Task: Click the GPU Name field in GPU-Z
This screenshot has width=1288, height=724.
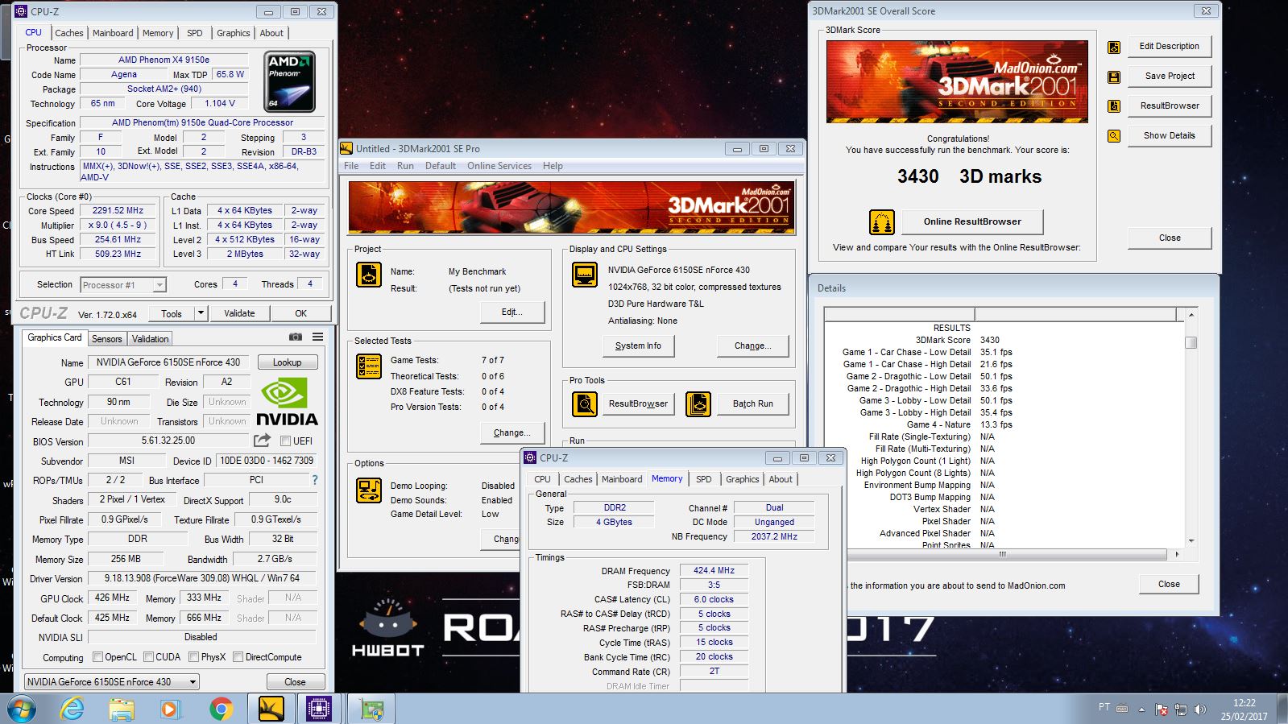Action: pyautogui.click(x=168, y=362)
